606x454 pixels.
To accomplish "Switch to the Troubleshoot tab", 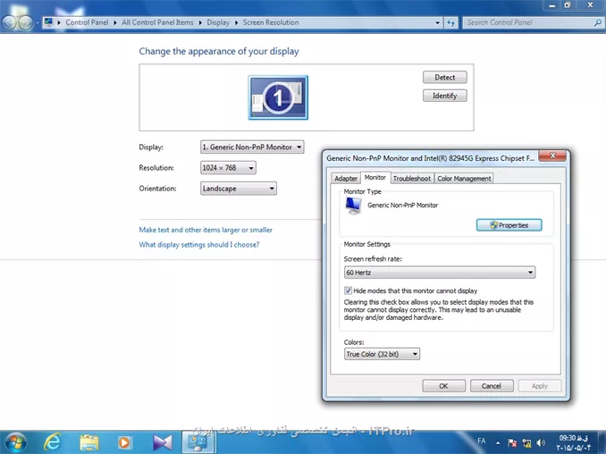I will [x=412, y=179].
